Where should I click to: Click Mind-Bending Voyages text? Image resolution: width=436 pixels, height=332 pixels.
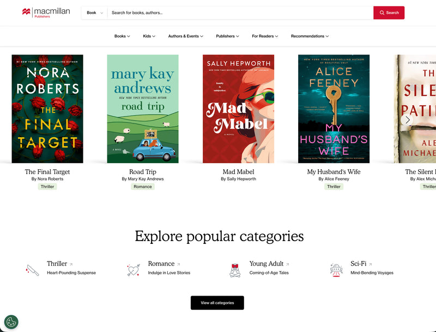click(372, 273)
